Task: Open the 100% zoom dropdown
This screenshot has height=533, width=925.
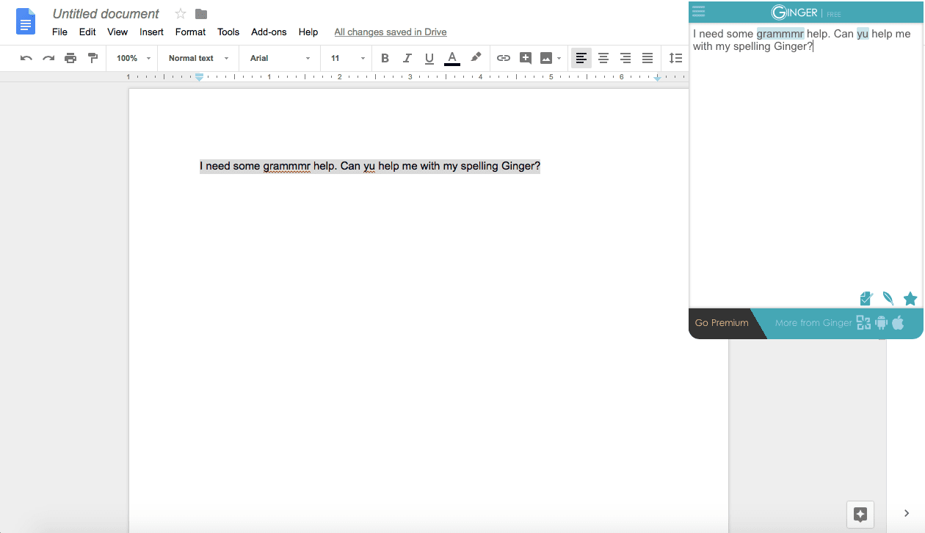Action: pos(133,58)
